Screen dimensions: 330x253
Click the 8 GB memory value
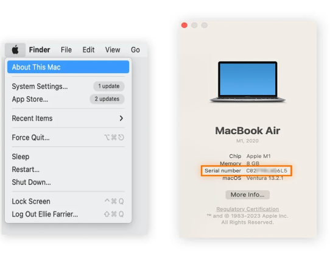(x=253, y=163)
